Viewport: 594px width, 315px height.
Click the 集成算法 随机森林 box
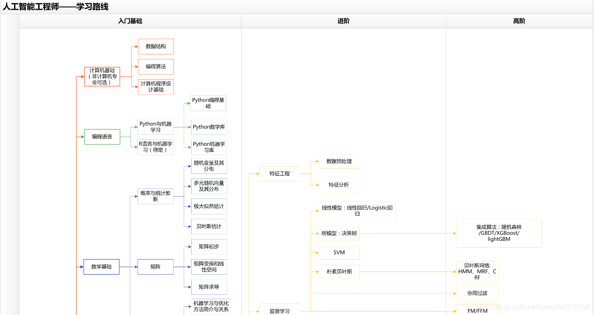coord(499,233)
